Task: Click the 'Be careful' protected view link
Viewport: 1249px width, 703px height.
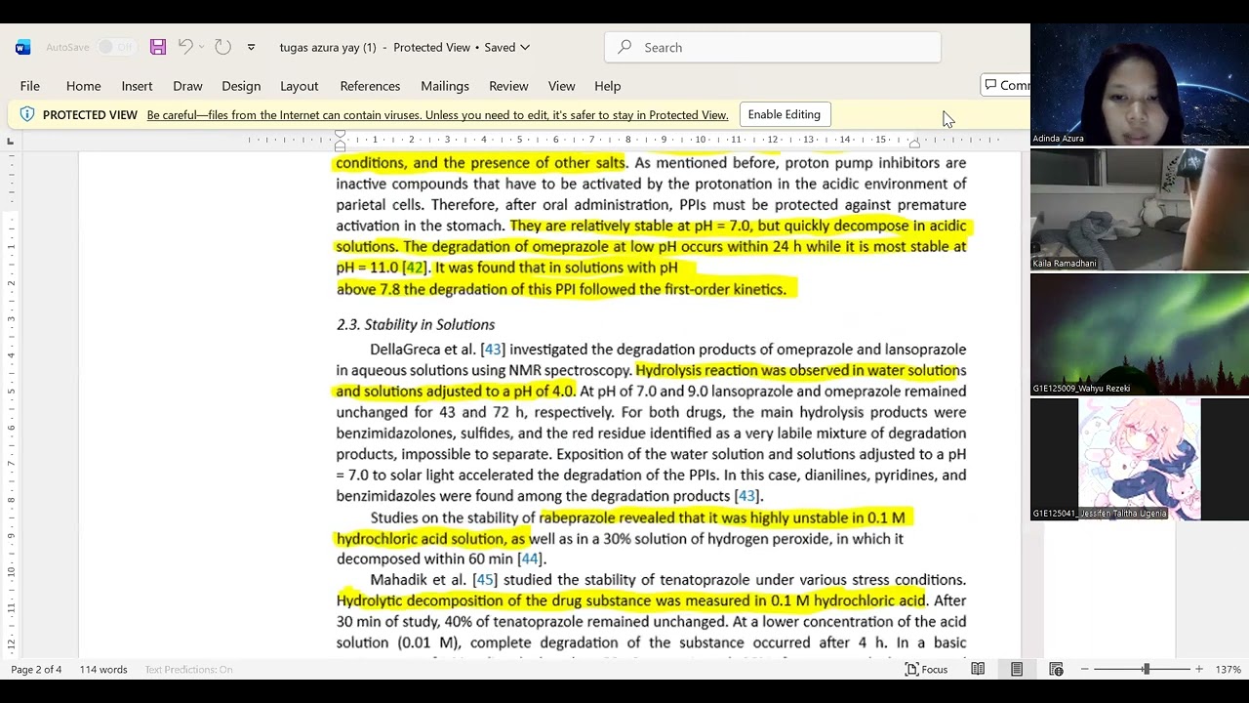Action: (x=437, y=115)
